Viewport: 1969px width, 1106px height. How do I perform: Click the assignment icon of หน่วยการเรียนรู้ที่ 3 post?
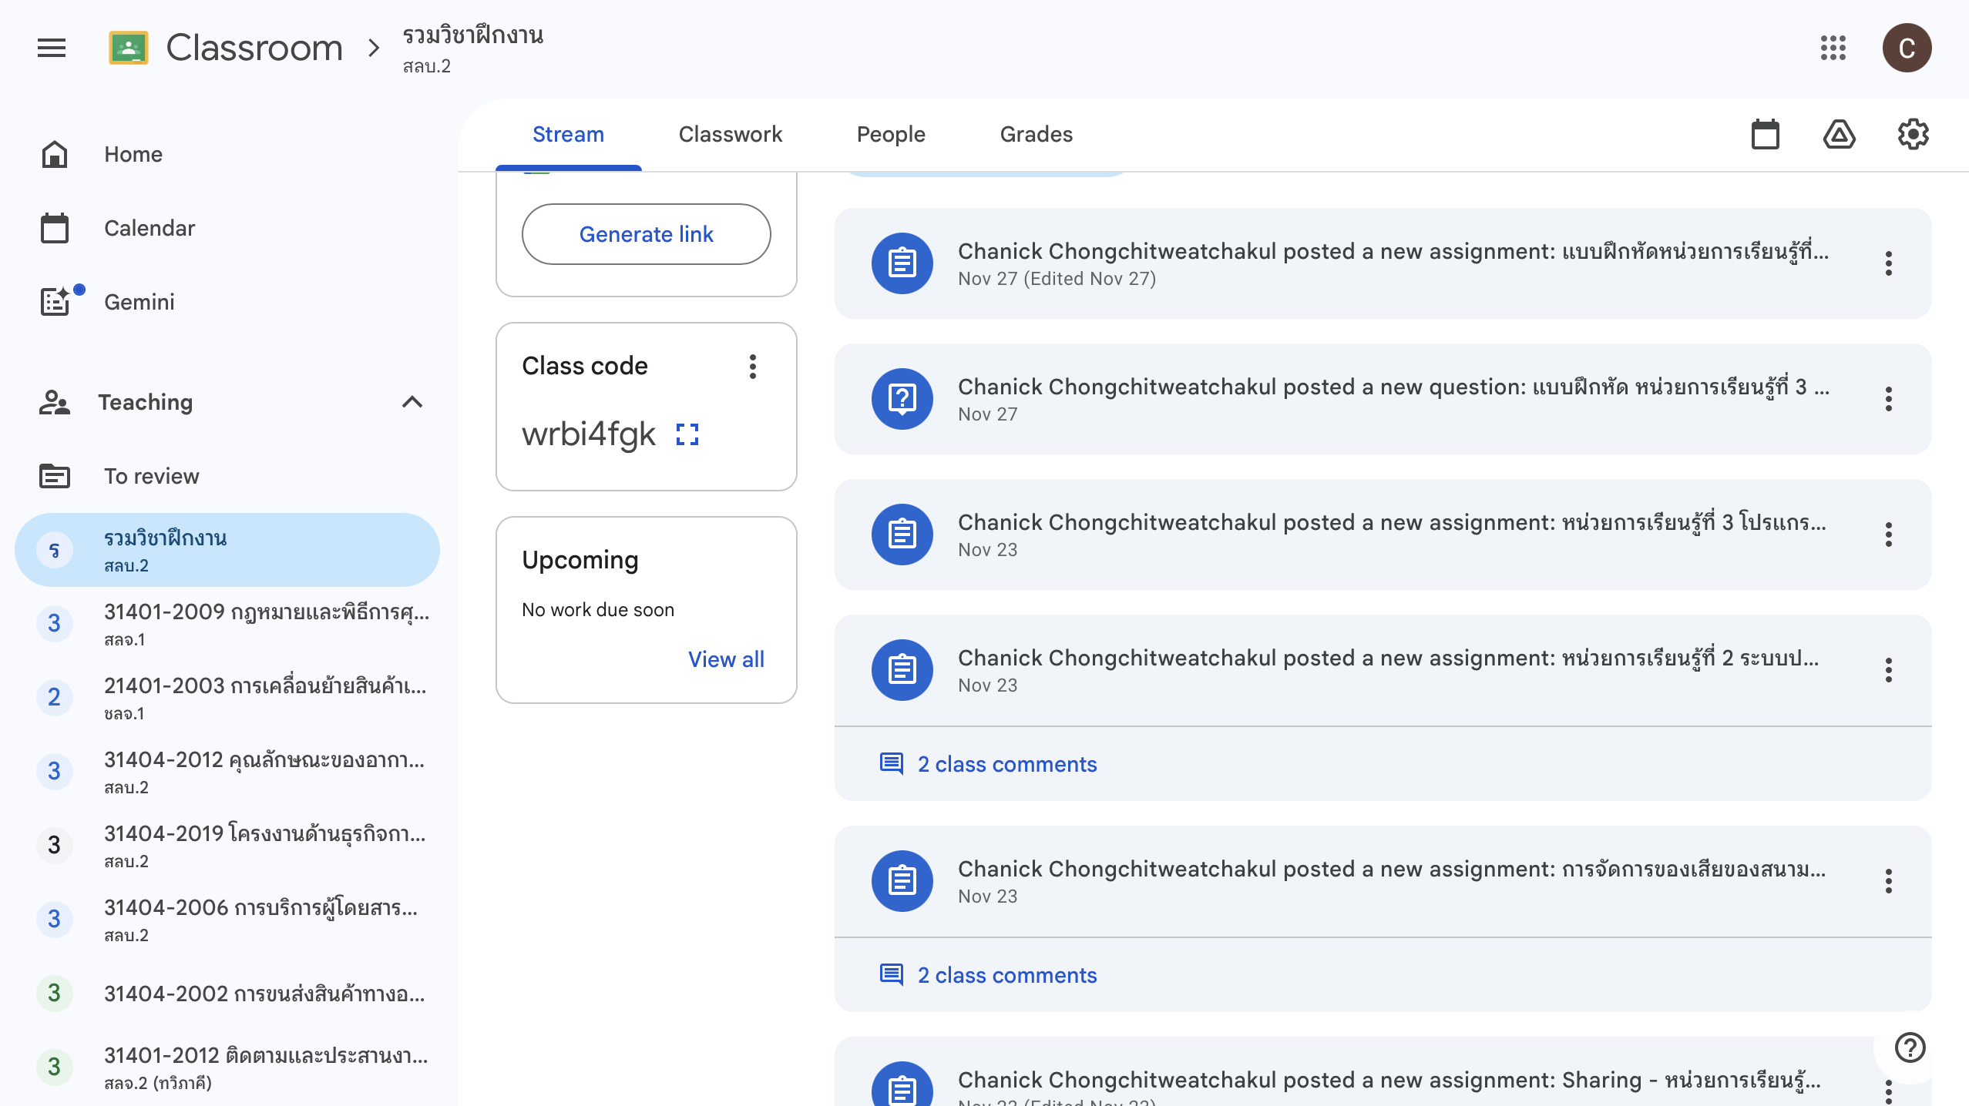coord(902,535)
